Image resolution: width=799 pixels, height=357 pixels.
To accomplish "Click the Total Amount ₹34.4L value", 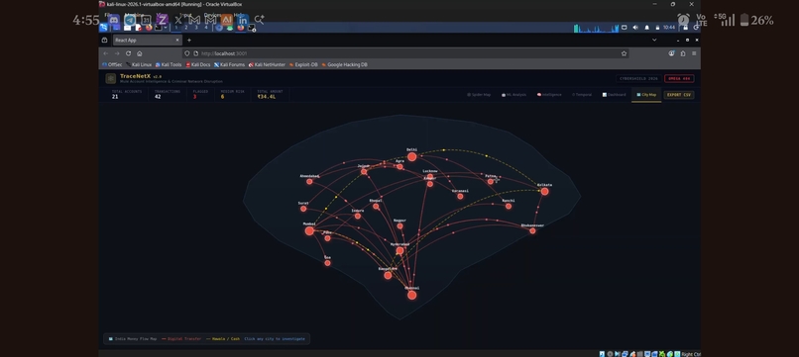I will click(x=267, y=97).
